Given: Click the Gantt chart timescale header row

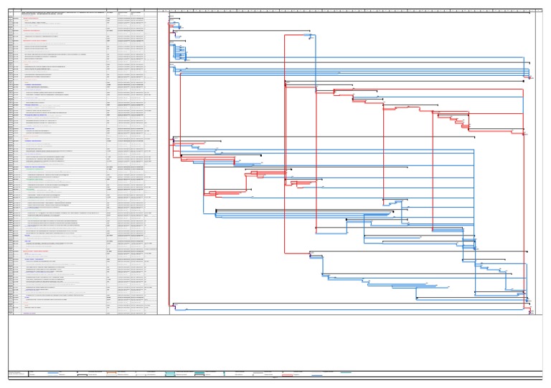Looking at the screenshot, I should (350, 11).
